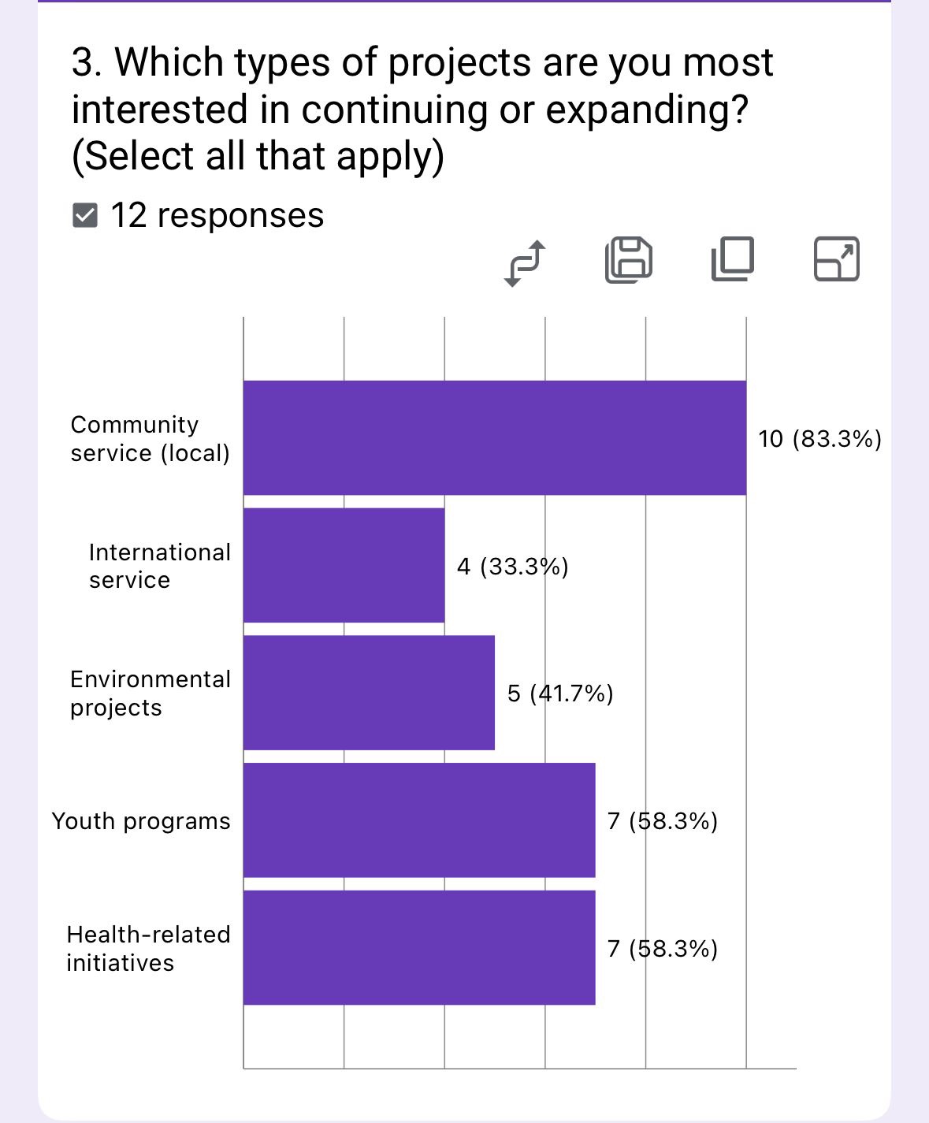Click the International service axis label
Viewport: 929px width, 1123px height.
159,566
